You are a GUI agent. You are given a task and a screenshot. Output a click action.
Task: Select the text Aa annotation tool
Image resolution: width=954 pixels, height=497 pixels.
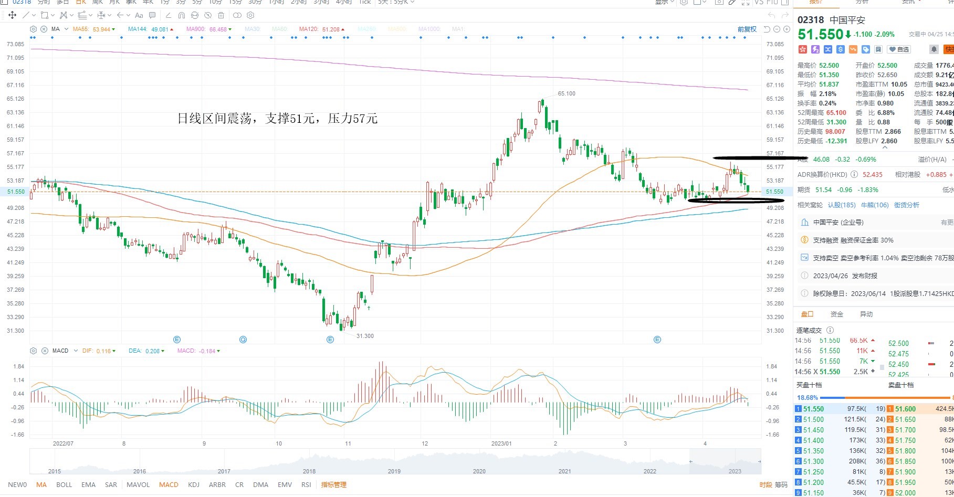click(x=139, y=15)
